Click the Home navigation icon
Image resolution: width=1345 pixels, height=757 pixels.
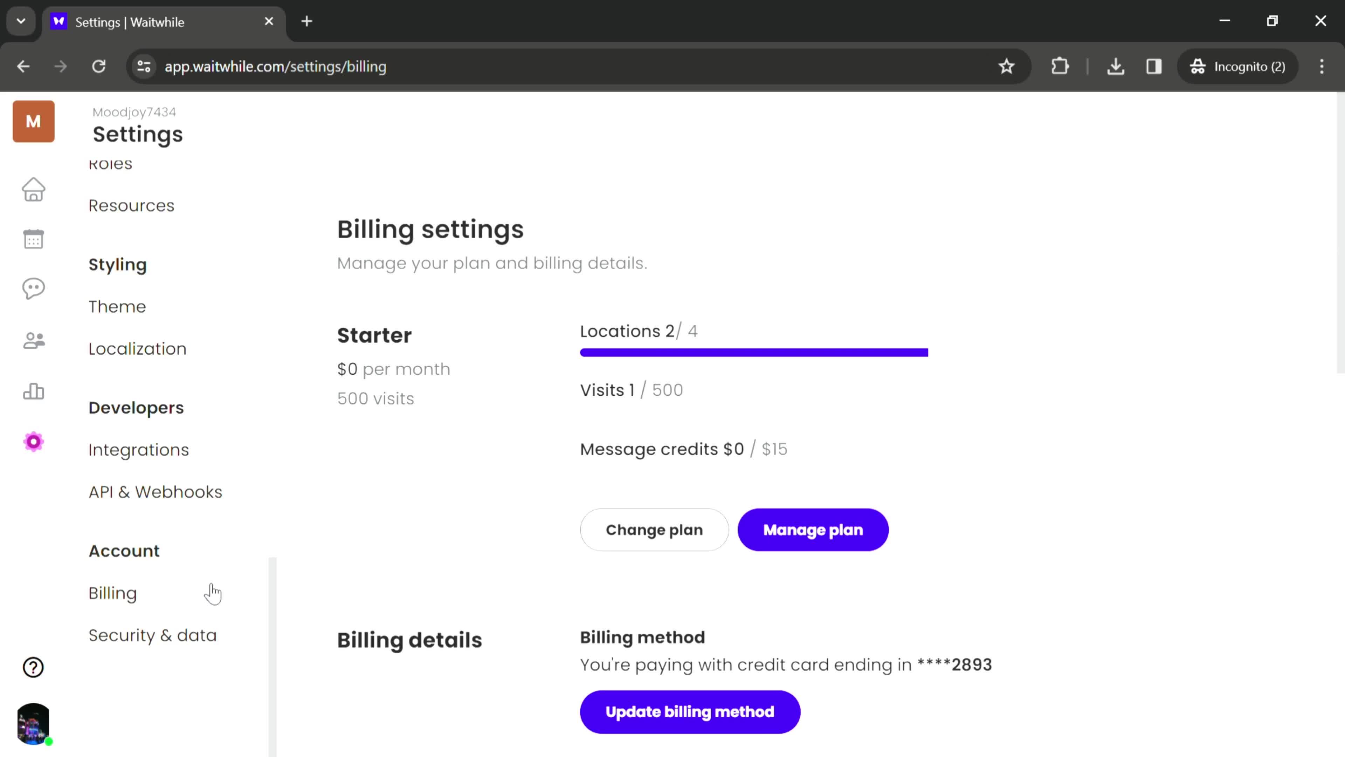33,190
